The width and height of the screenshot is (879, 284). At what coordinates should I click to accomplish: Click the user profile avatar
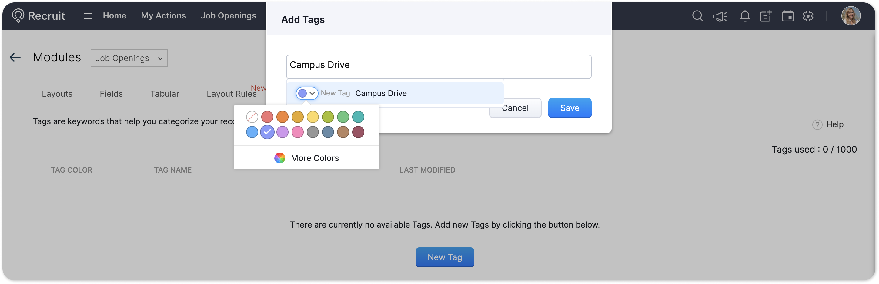pyautogui.click(x=851, y=16)
